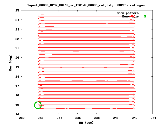Click the x-axis tick label 230
This screenshot has width=166, height=125.
pyautogui.click(x=22, y=118)
